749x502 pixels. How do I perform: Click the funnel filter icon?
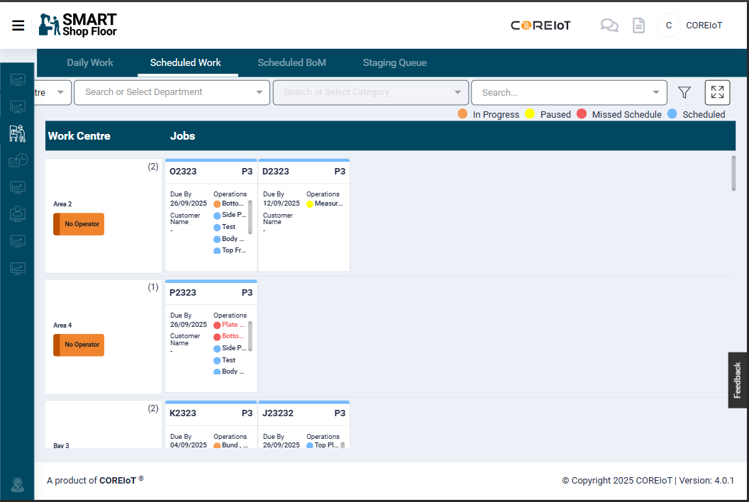[684, 92]
